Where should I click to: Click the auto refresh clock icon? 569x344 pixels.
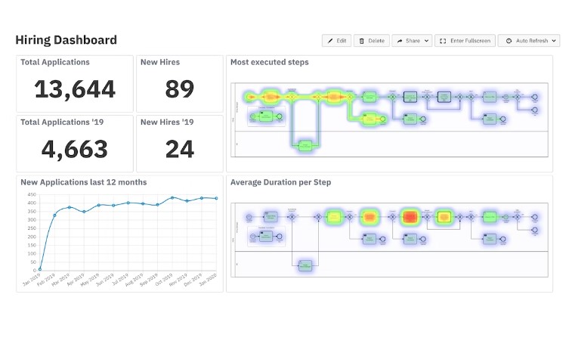point(509,41)
